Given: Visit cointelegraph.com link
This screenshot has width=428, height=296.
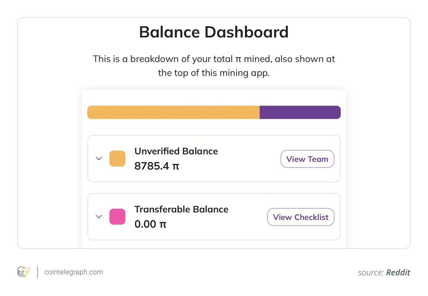Looking at the screenshot, I should pyautogui.click(x=73, y=272).
